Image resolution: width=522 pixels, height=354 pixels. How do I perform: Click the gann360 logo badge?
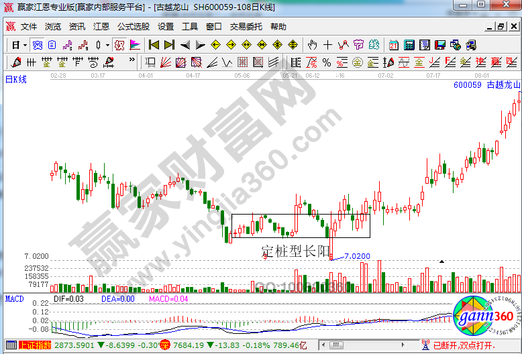tap(483, 316)
